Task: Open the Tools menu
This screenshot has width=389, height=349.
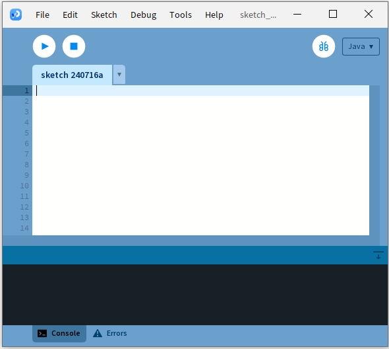Action: [181, 15]
